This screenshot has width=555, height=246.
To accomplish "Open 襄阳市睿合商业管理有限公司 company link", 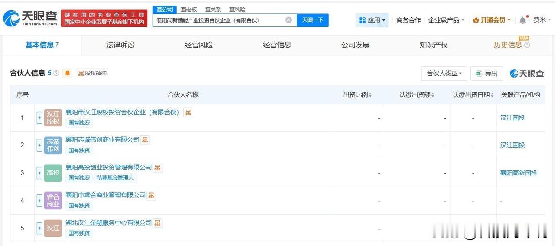I will (105, 195).
